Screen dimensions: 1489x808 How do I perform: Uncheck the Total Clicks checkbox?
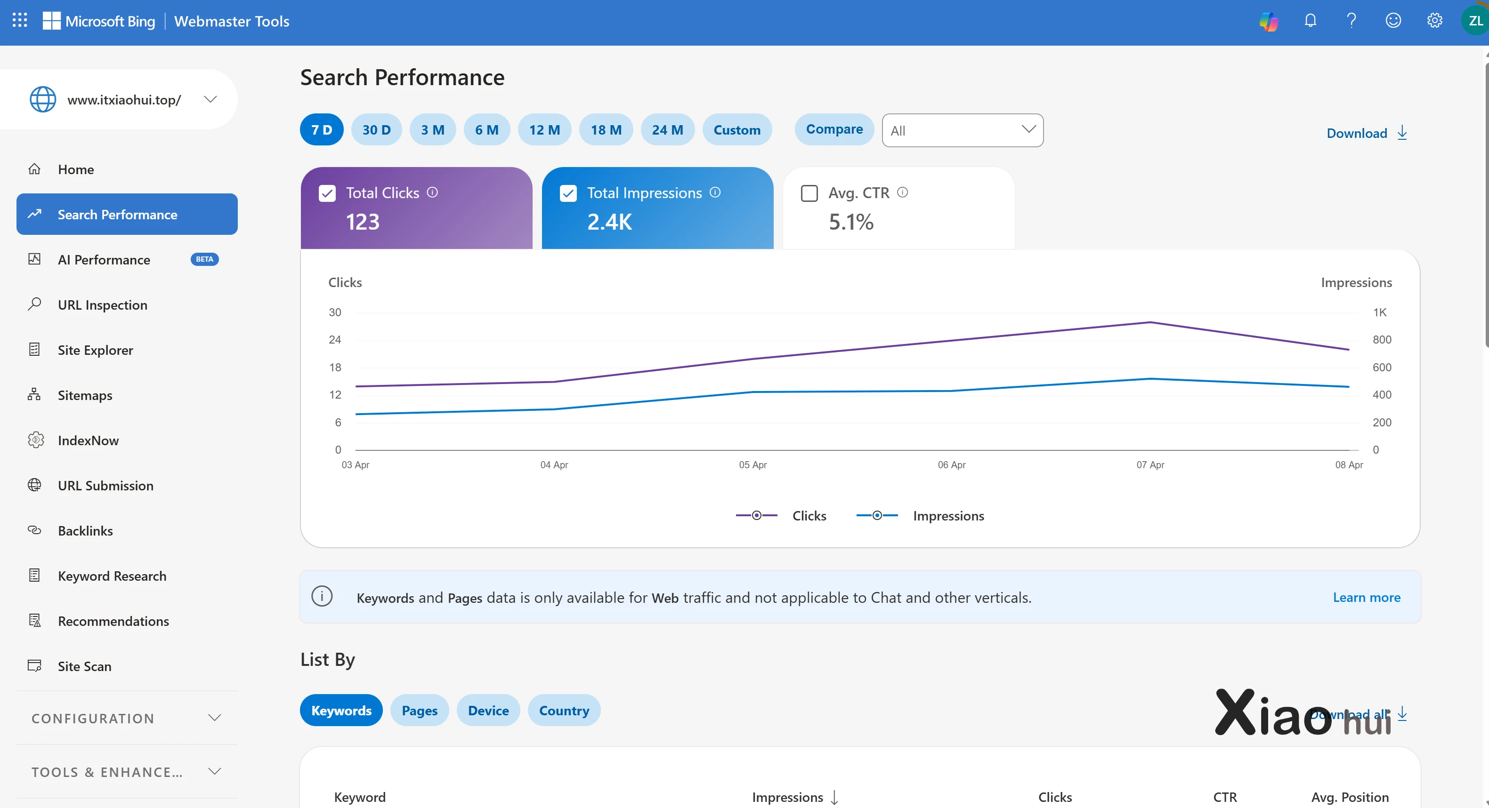327,193
